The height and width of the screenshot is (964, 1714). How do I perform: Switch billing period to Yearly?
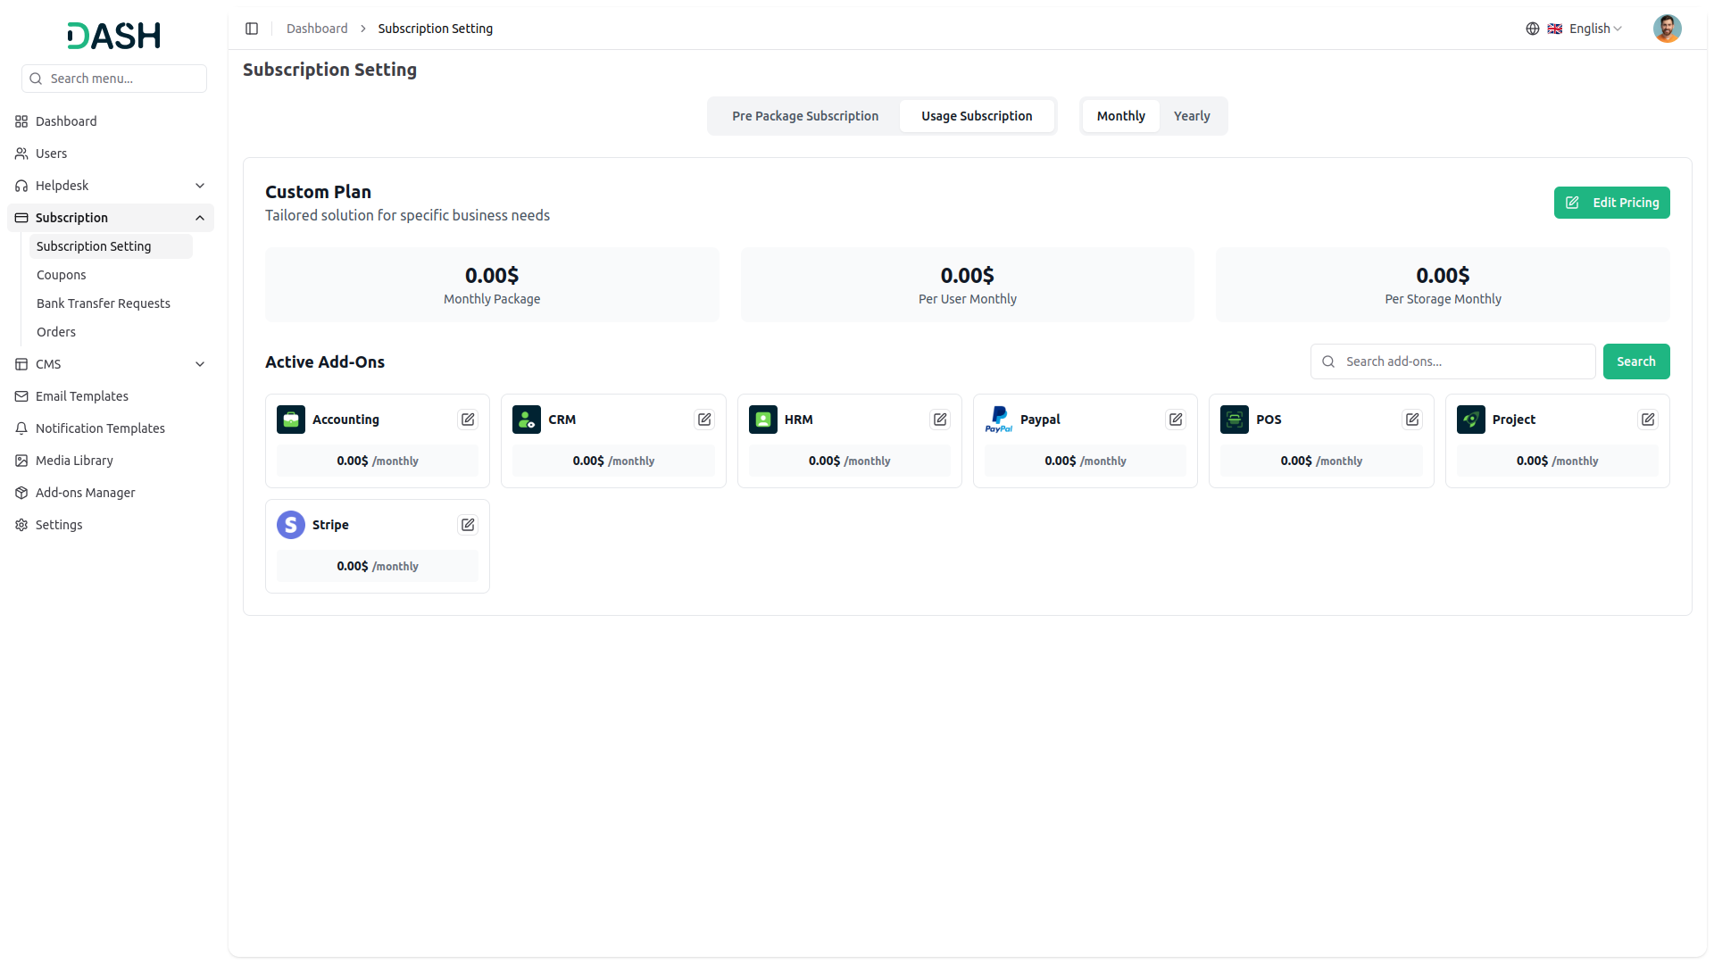pos(1192,116)
